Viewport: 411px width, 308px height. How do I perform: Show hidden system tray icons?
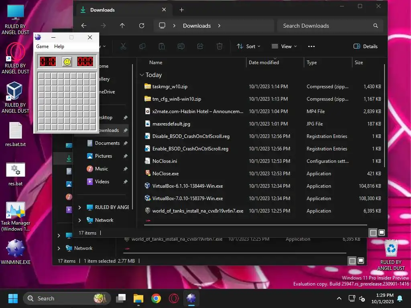(339, 298)
